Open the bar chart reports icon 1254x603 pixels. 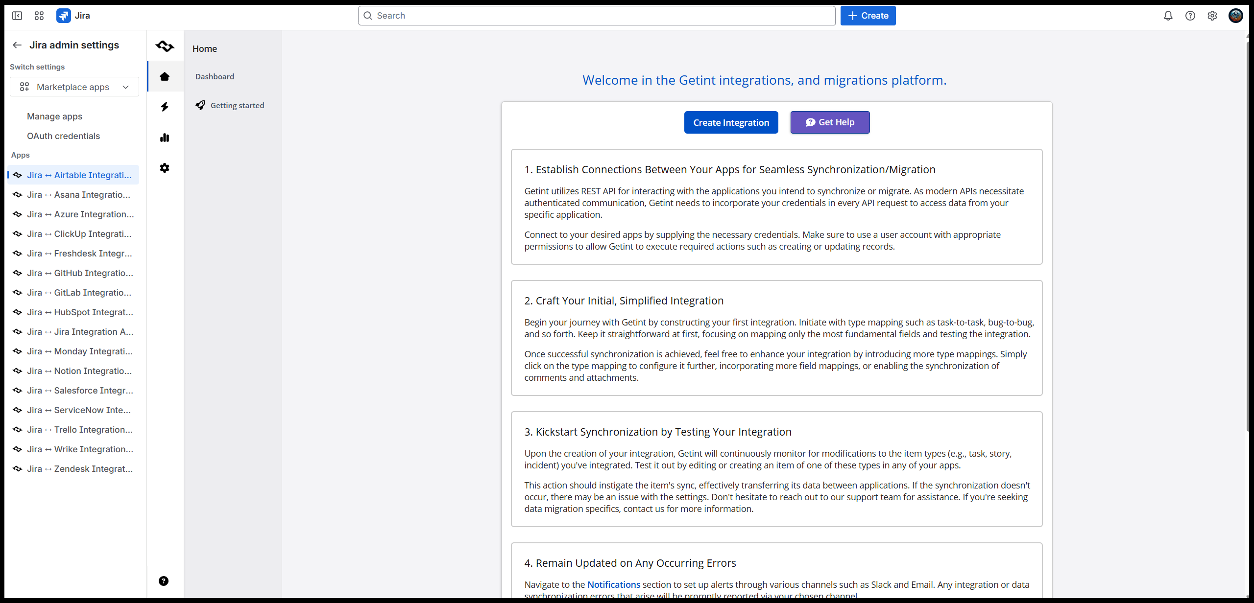(165, 138)
